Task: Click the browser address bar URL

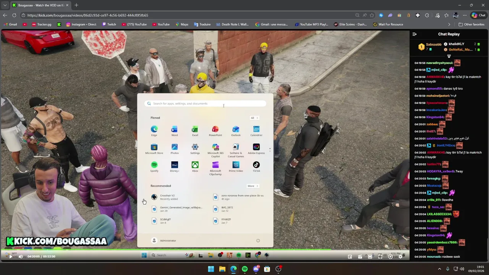Action: (88, 15)
